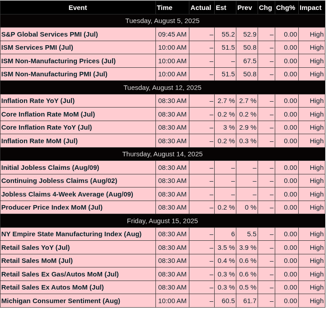Click the 3.9 % previous value cell
This screenshot has height=309, width=329.
(x=247, y=248)
